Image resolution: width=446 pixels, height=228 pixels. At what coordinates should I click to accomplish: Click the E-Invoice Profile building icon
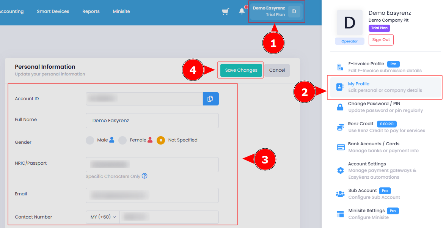(x=340, y=67)
